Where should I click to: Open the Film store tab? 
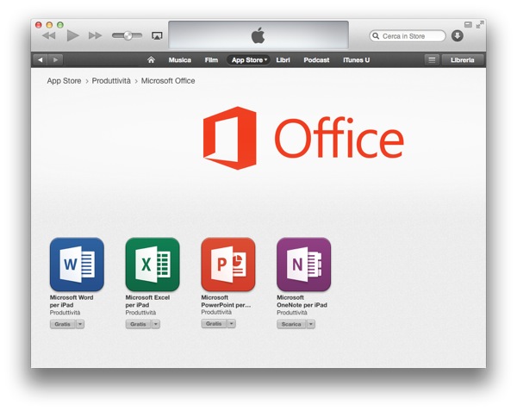(x=211, y=60)
